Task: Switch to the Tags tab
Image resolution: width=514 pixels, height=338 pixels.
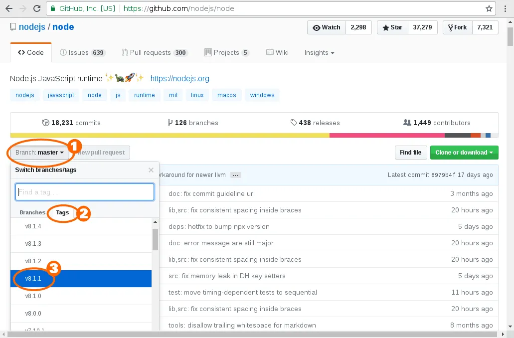Action: tap(62, 212)
